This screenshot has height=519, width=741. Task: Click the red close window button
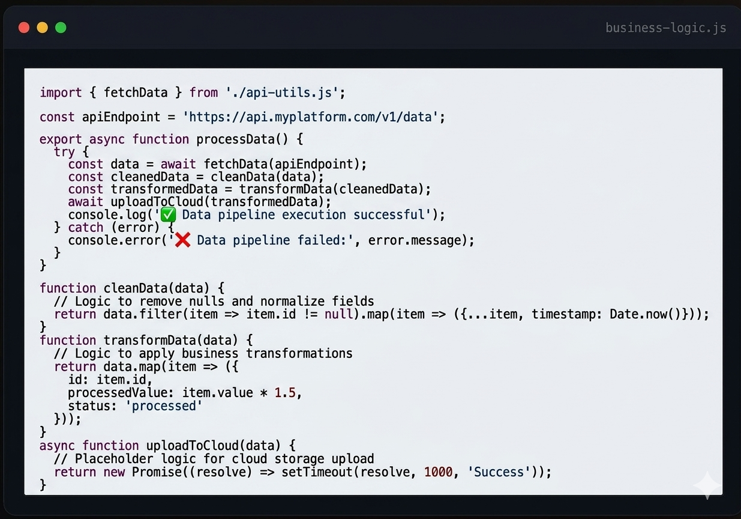click(24, 28)
